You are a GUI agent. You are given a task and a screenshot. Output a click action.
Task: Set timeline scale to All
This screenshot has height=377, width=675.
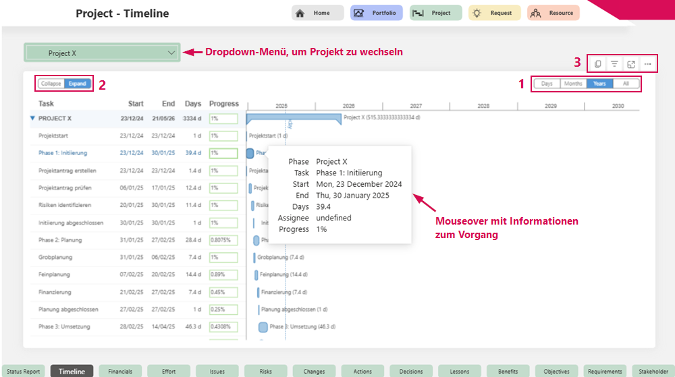pyautogui.click(x=626, y=84)
